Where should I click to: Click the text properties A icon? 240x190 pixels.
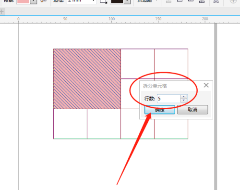coord(216,1)
